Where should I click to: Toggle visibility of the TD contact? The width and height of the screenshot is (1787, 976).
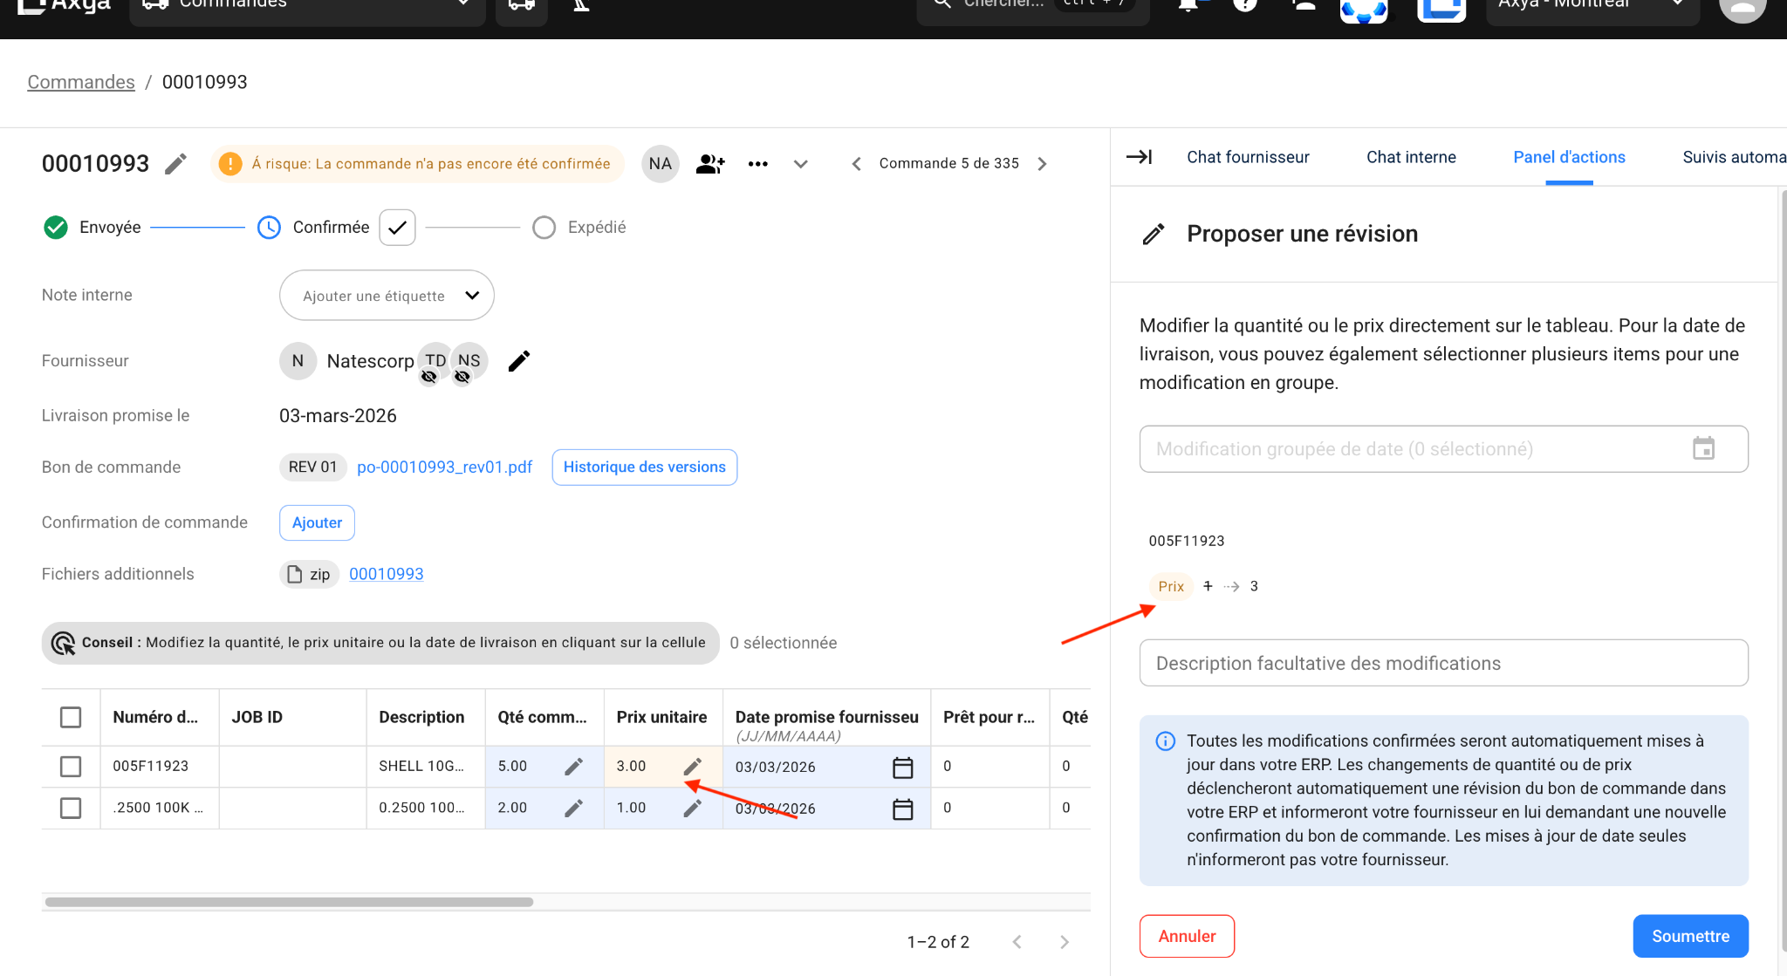pos(429,377)
